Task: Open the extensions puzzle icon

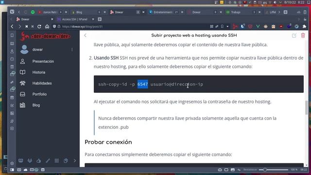Action: point(304,26)
